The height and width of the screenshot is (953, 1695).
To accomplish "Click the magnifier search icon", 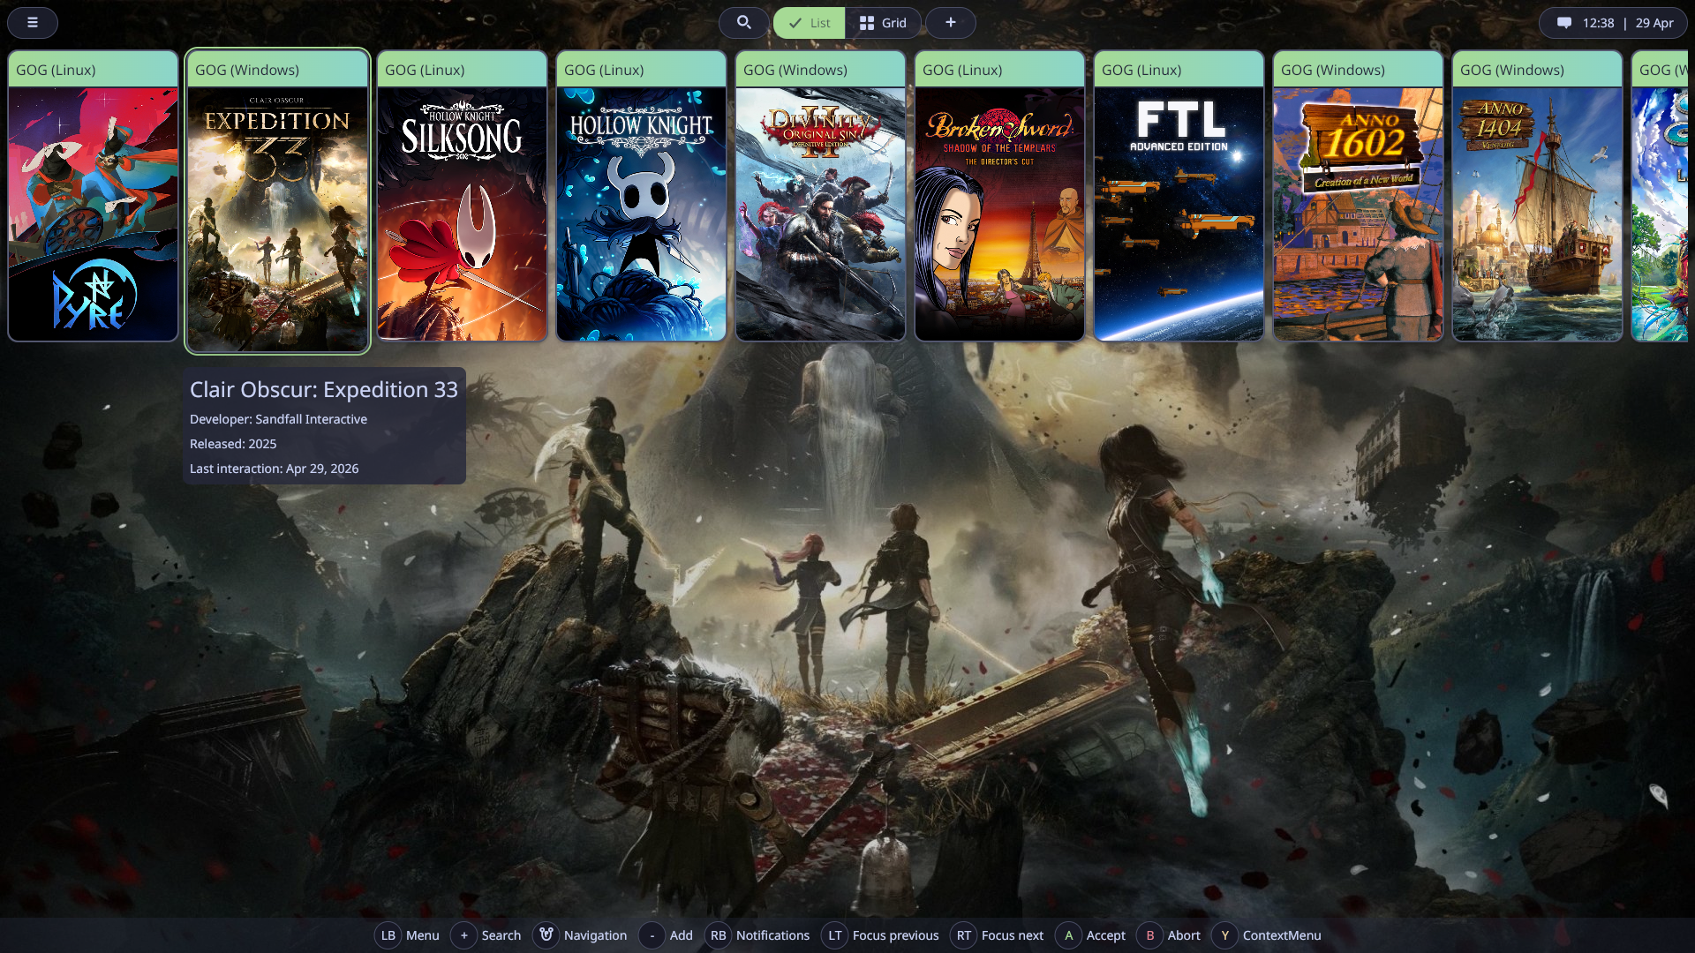I will click(x=743, y=23).
